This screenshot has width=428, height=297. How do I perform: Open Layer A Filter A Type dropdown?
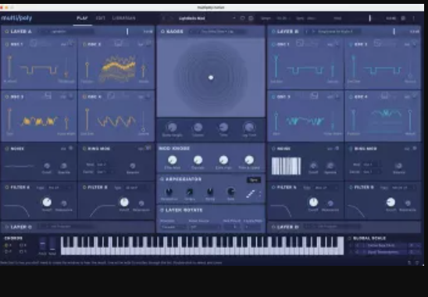pyautogui.click(x=60, y=187)
